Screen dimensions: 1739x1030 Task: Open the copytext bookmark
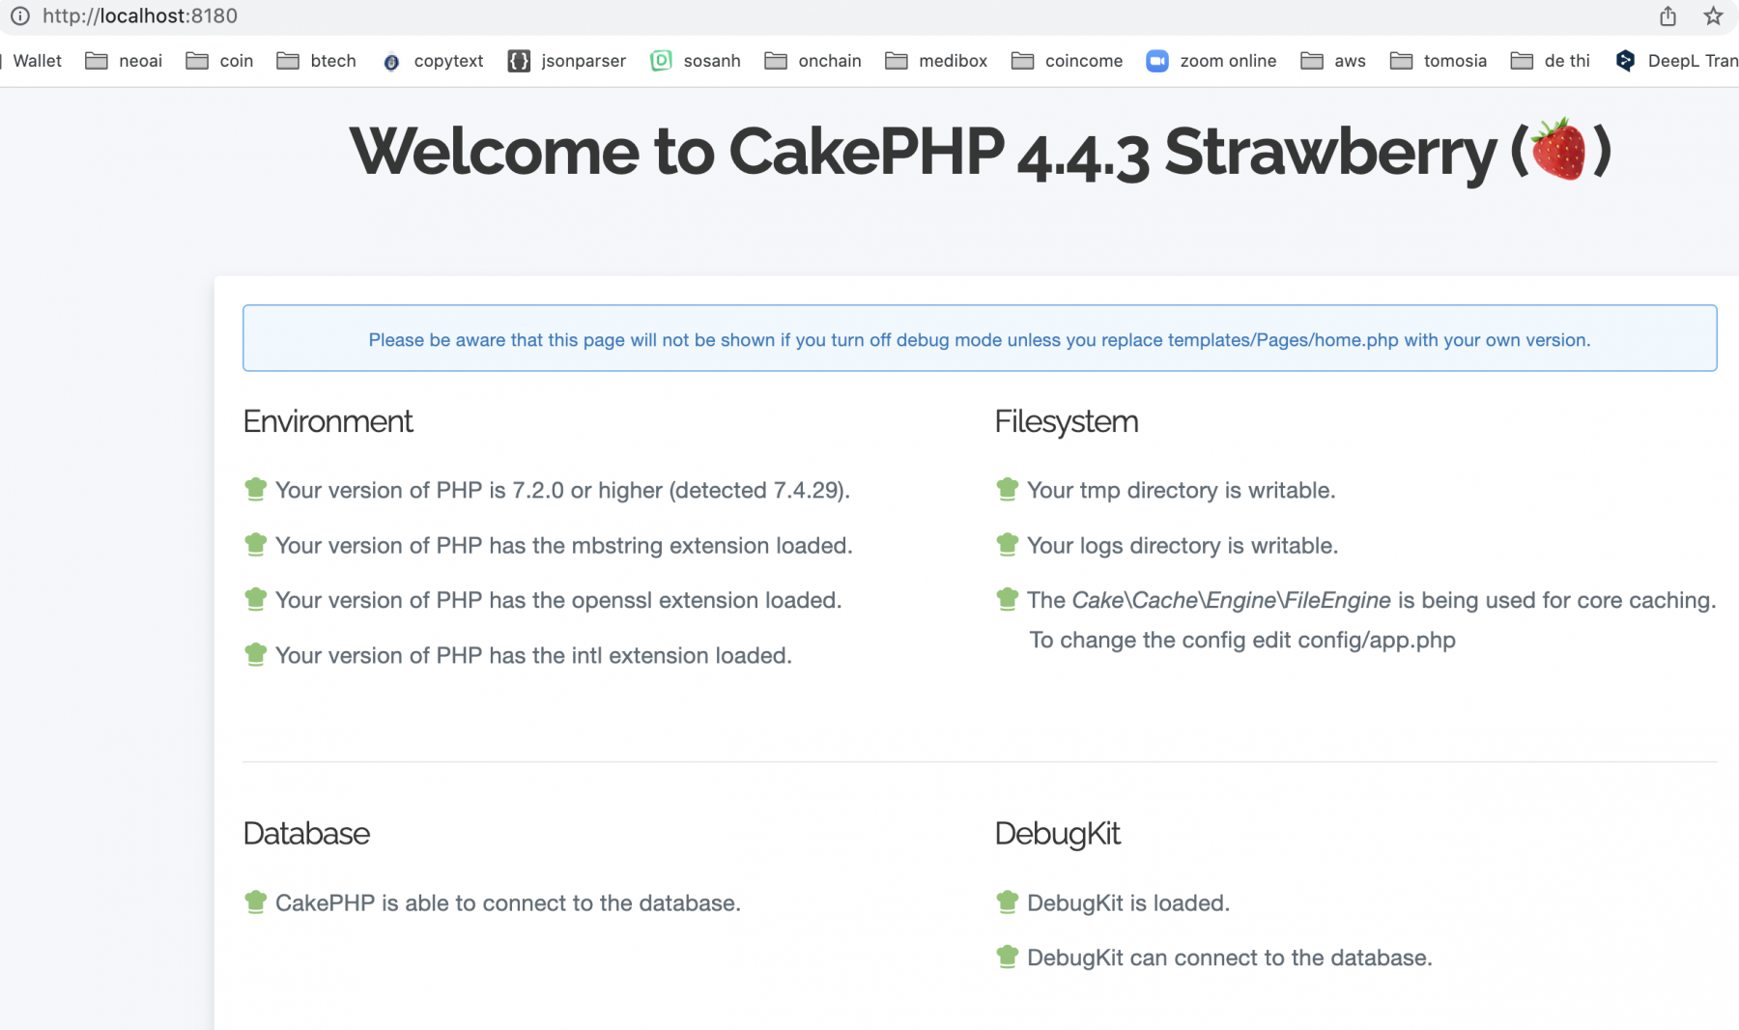[433, 61]
